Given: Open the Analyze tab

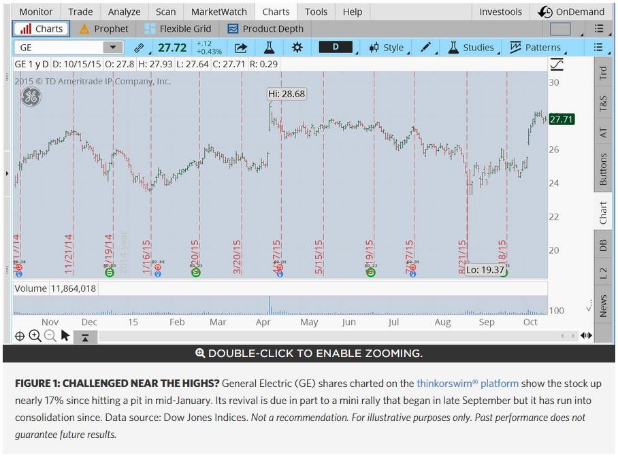Looking at the screenshot, I should tap(124, 12).
